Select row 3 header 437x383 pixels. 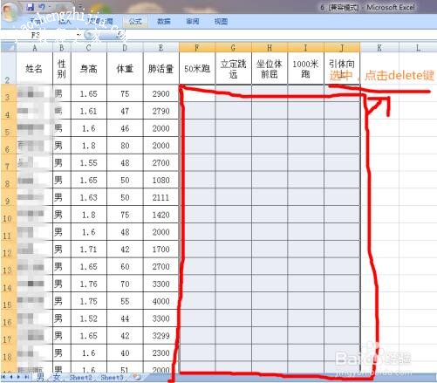click(x=8, y=93)
